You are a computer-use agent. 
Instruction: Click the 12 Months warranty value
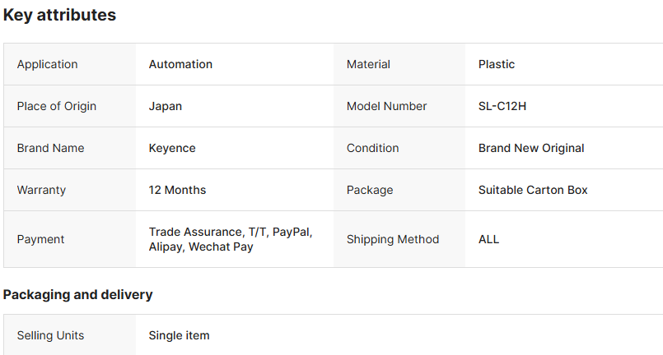[x=177, y=190]
